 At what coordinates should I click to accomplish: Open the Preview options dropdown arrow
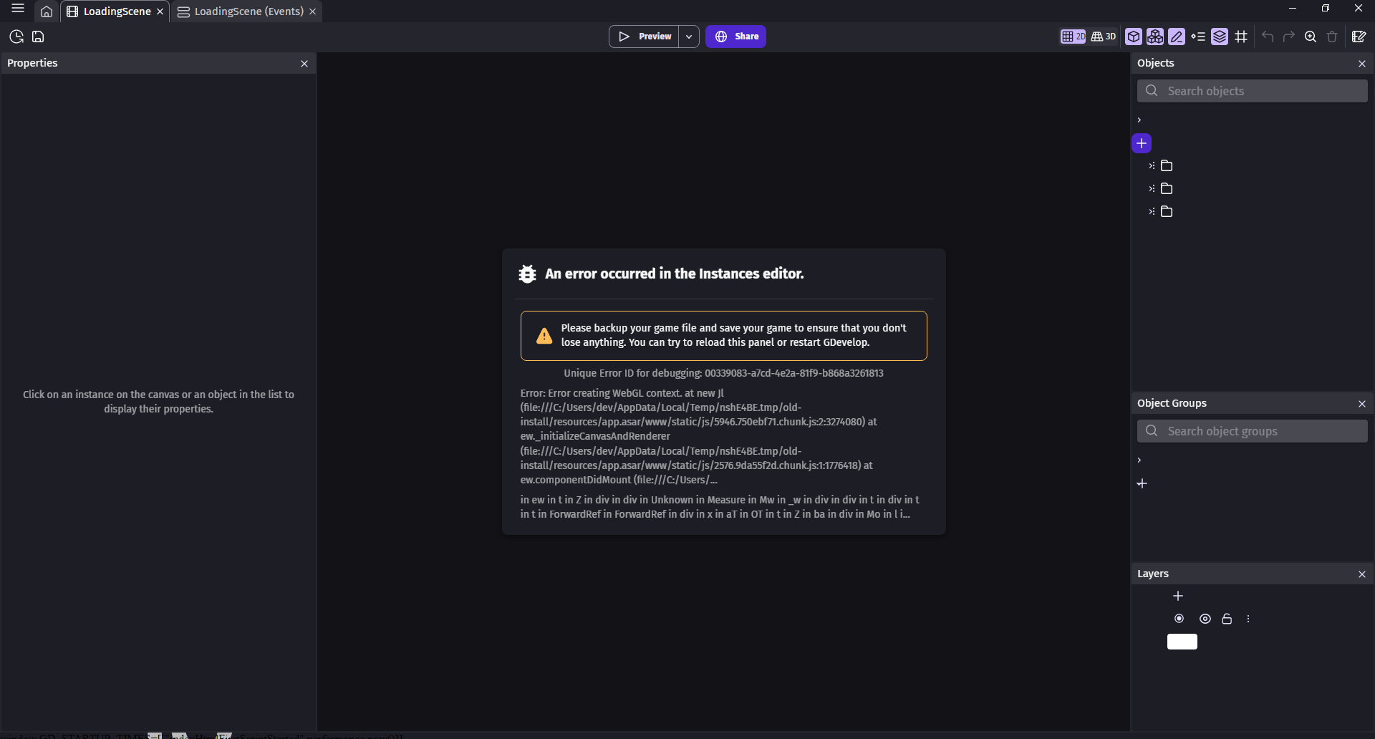pos(689,37)
